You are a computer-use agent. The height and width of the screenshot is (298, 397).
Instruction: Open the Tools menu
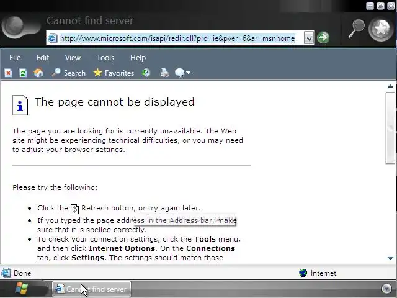[105, 58]
